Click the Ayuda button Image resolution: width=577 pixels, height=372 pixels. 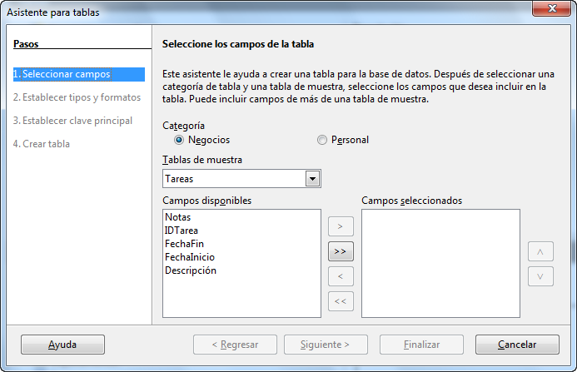pyautogui.click(x=62, y=345)
